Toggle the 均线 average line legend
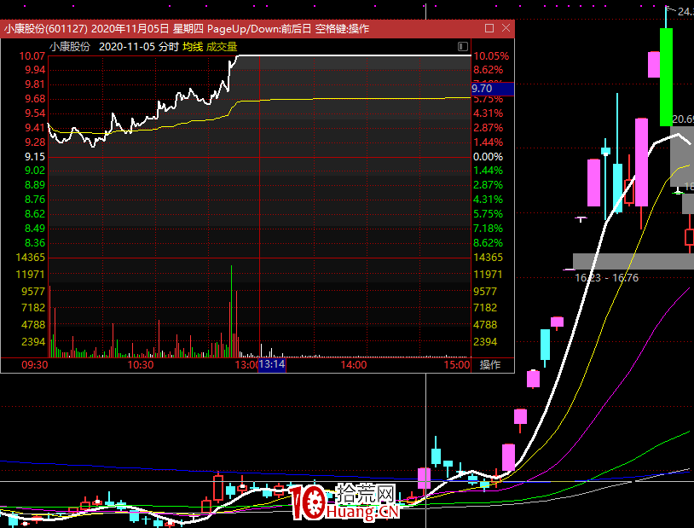Viewport: 694px width, 528px height. 192,46
